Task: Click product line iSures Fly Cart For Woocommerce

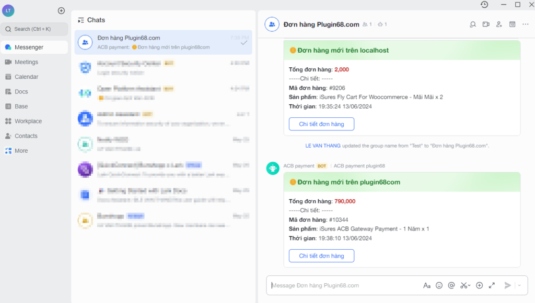Action: [x=366, y=97]
